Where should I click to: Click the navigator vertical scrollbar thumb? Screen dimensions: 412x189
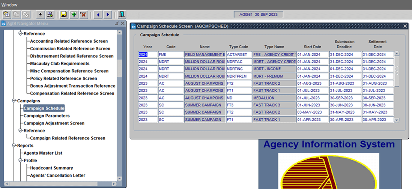[120, 68]
